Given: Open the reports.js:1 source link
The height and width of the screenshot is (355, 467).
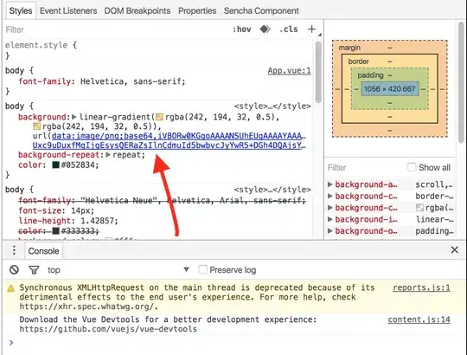Looking at the screenshot, I should 421,287.
